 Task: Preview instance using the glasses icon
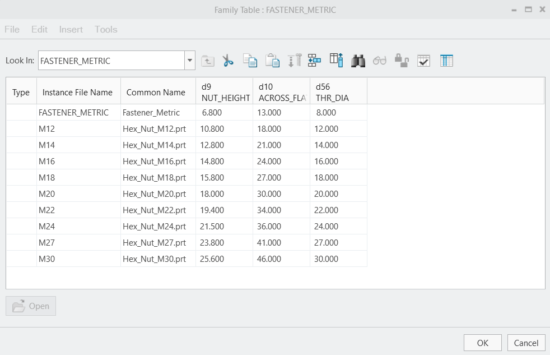(380, 60)
